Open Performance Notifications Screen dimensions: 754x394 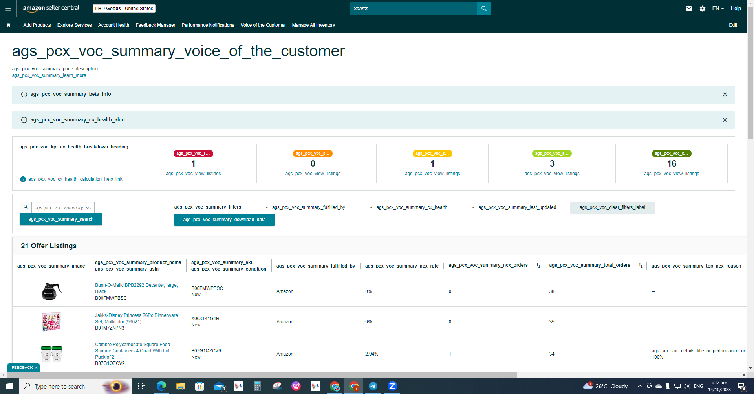pos(208,25)
